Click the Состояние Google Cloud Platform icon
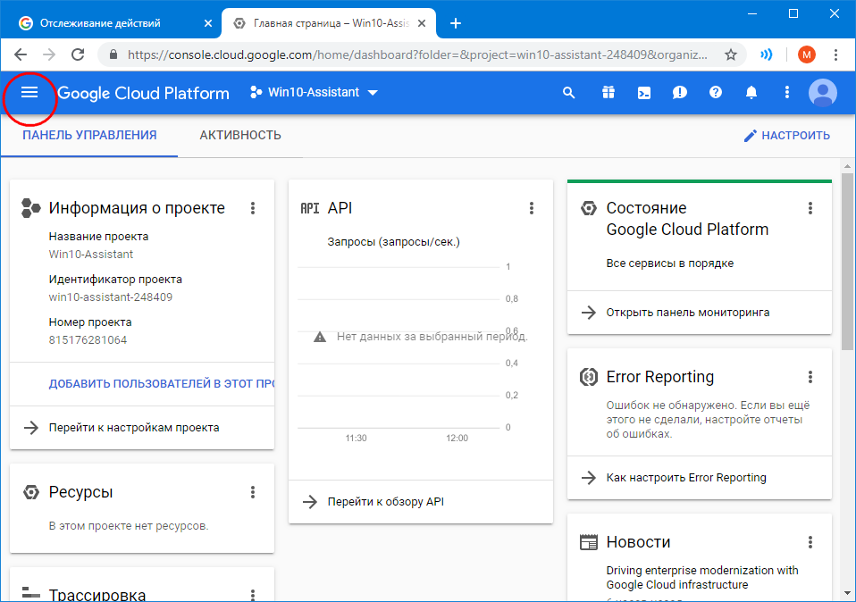The height and width of the screenshot is (602, 856). pos(589,208)
